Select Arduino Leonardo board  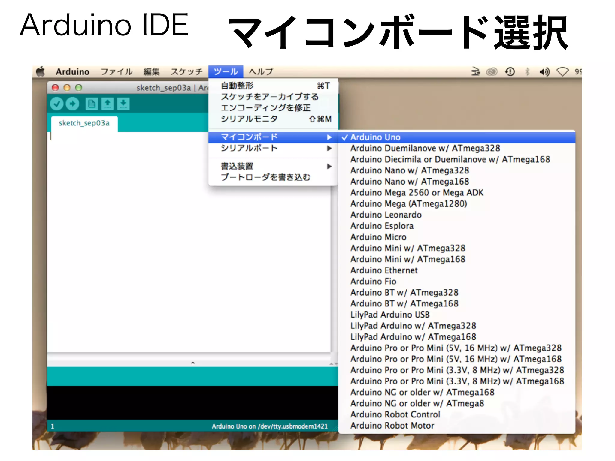[x=457, y=215]
